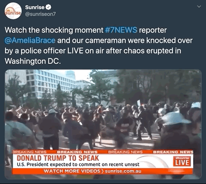Play the embedded protest video
Image resolution: width=206 pixels, height=184 pixels.
(x=103, y=124)
